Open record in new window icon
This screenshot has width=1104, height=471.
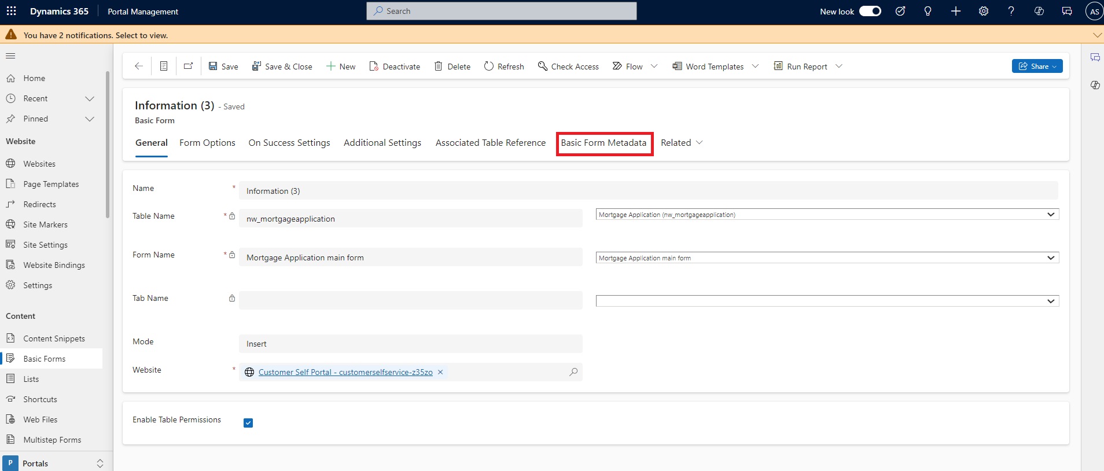pyautogui.click(x=188, y=67)
